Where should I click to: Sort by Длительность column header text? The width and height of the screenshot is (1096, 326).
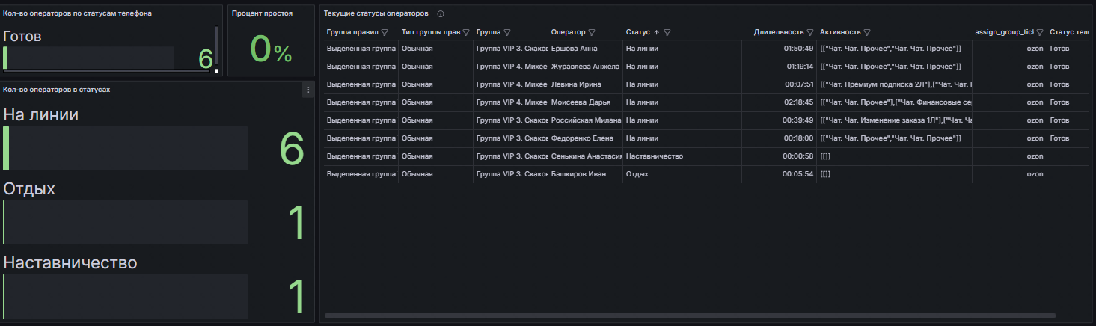point(778,33)
